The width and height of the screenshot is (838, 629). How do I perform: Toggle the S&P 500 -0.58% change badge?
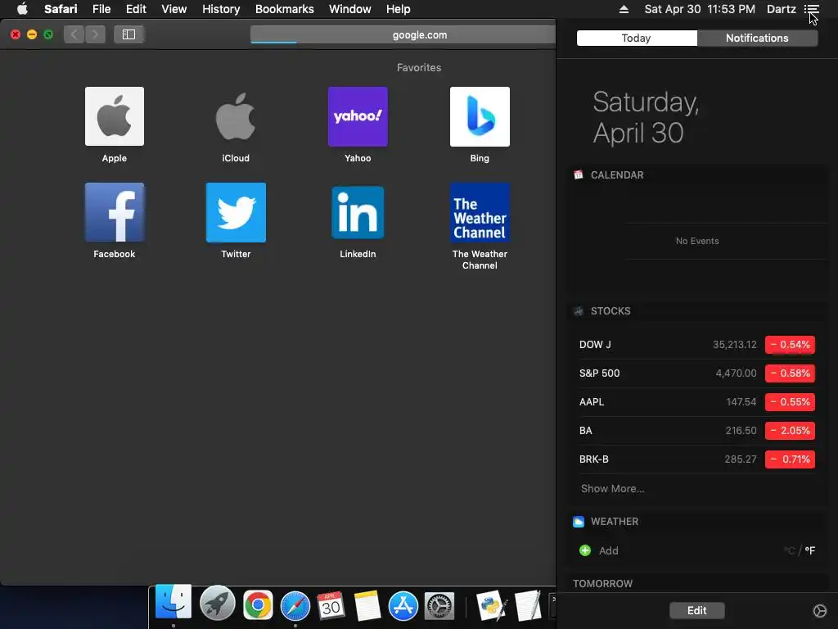tap(790, 373)
